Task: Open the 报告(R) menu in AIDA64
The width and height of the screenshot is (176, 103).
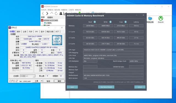Action: coord(57,10)
